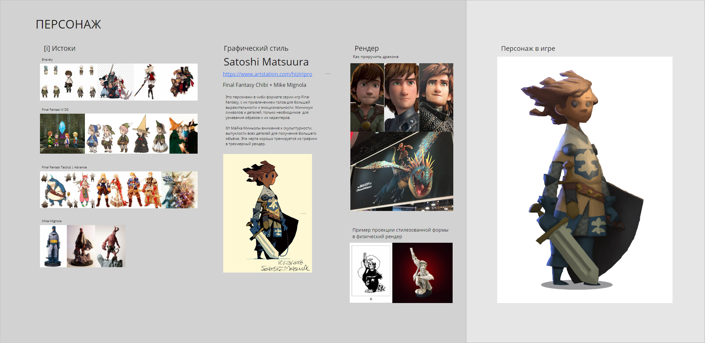Select Final Fantasy III painted mage artwork
This screenshot has width=705, height=343.
(x=184, y=134)
